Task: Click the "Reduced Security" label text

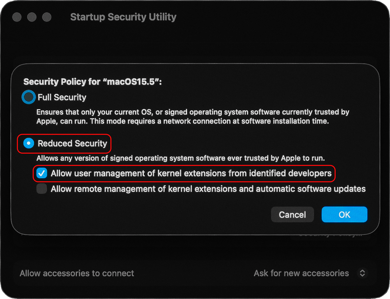Action: click(72, 143)
